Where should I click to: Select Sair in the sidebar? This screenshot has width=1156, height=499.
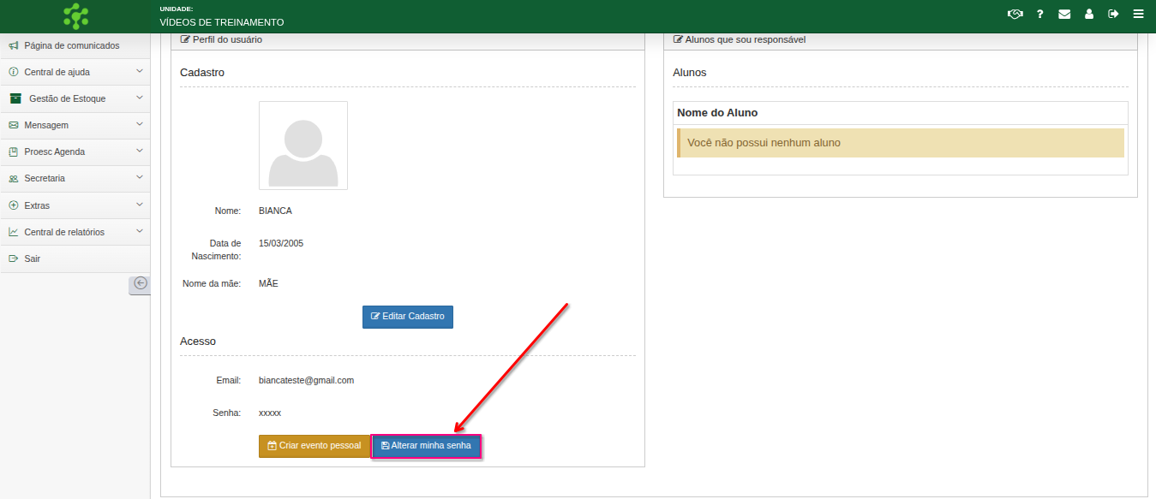(x=33, y=258)
